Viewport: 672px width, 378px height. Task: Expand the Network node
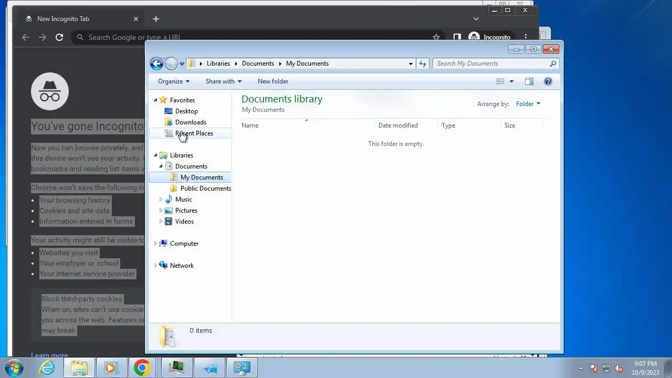pyautogui.click(x=155, y=266)
